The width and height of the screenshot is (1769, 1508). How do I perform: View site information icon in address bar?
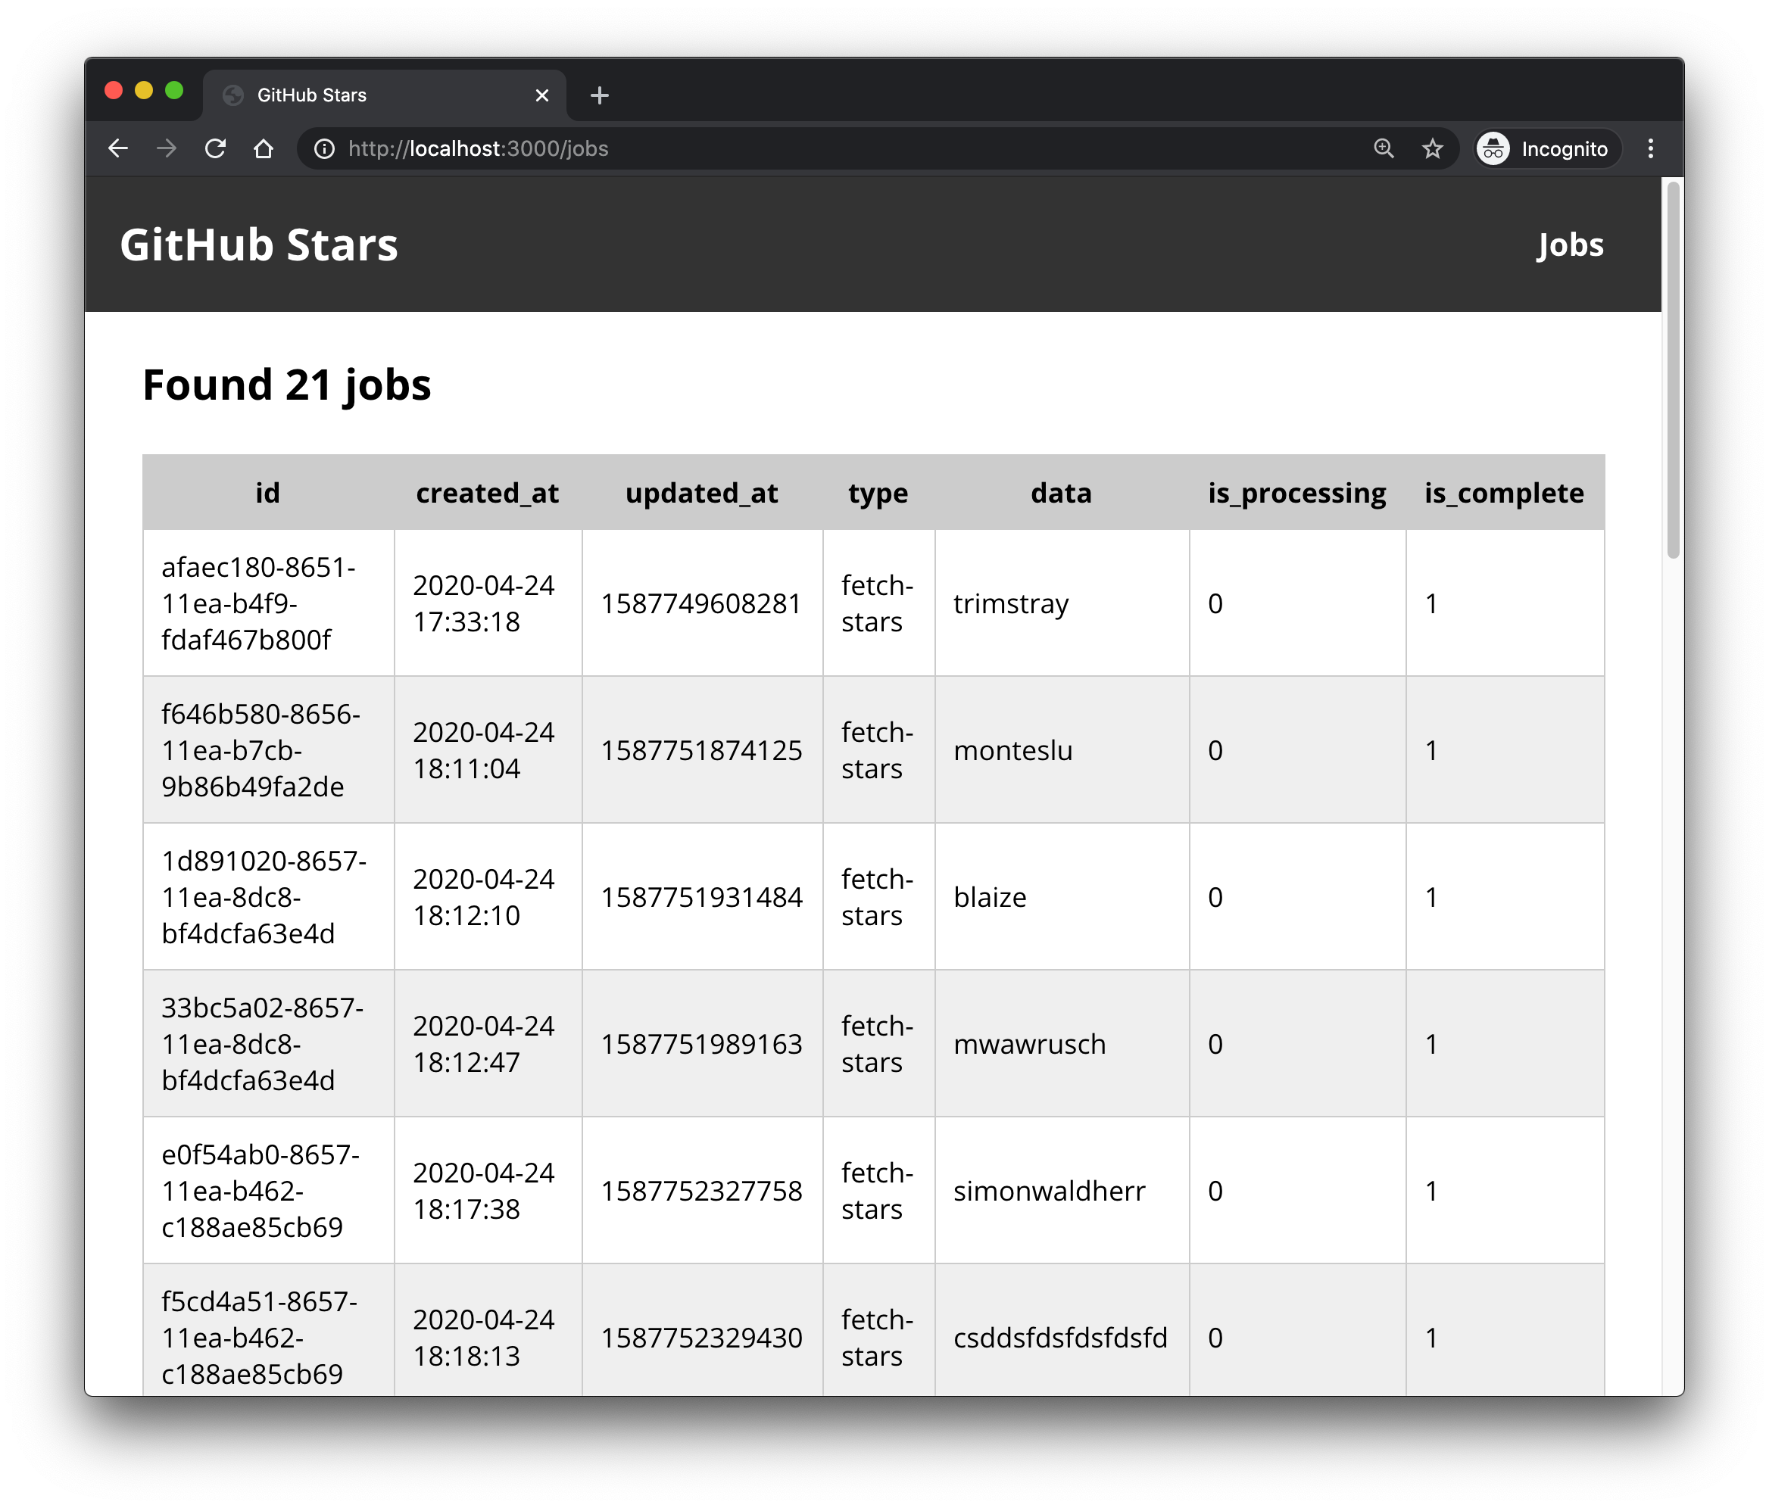click(324, 148)
